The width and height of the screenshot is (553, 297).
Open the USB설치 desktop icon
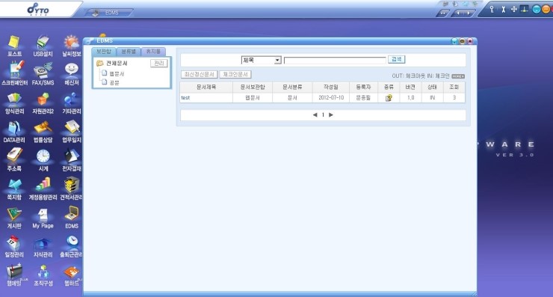[43, 46]
